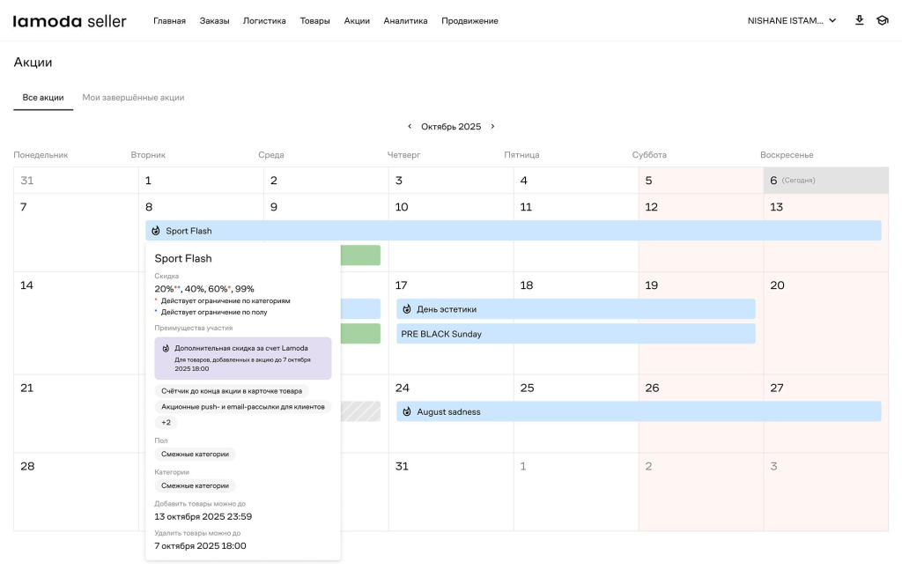
Task: Go to next month arrow
Action: pos(492,127)
